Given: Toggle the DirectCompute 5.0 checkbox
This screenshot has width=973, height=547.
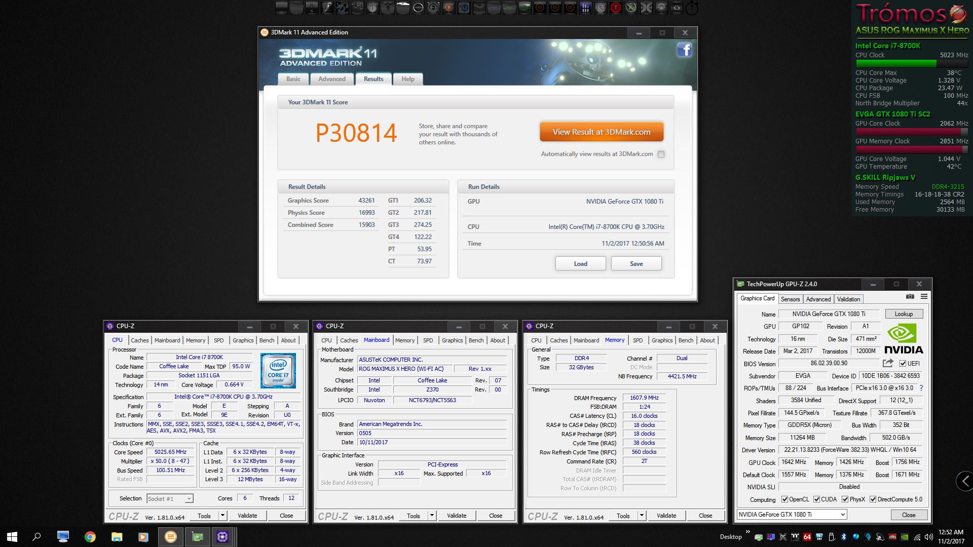Looking at the screenshot, I should [x=873, y=499].
